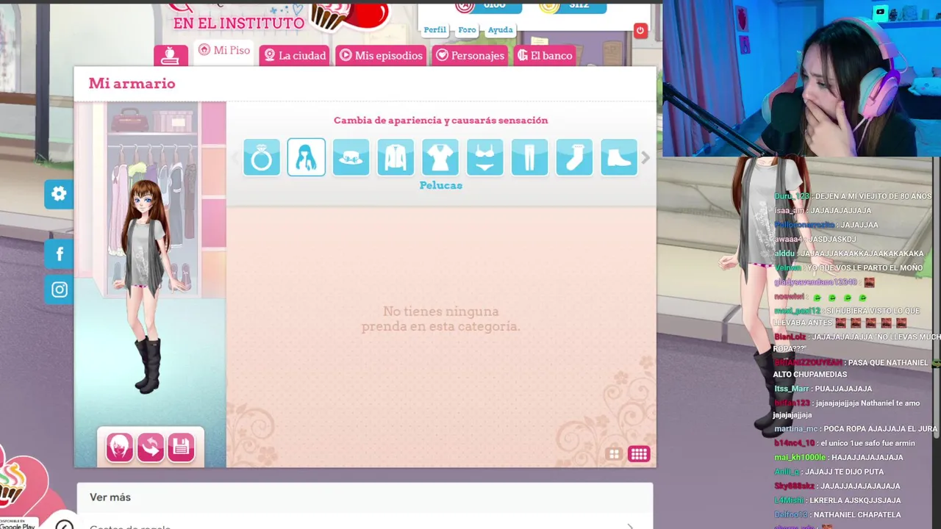Click the Mi armario heading
Image resolution: width=941 pixels, height=529 pixels.
click(x=132, y=83)
